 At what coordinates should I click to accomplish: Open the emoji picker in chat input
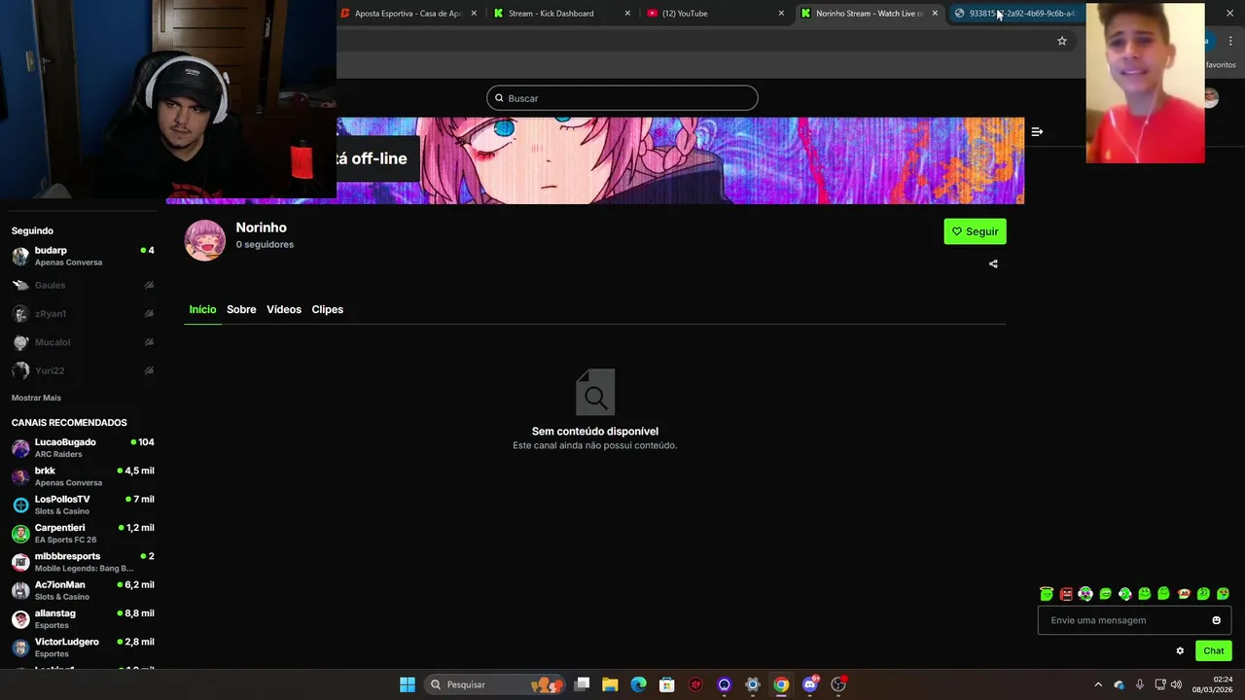[x=1216, y=620]
